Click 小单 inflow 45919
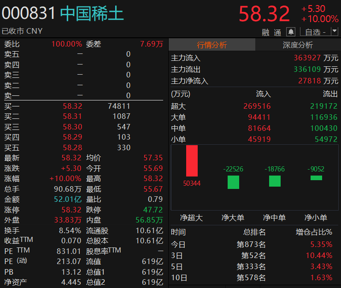This screenshot has width=341, height=288. (259, 139)
